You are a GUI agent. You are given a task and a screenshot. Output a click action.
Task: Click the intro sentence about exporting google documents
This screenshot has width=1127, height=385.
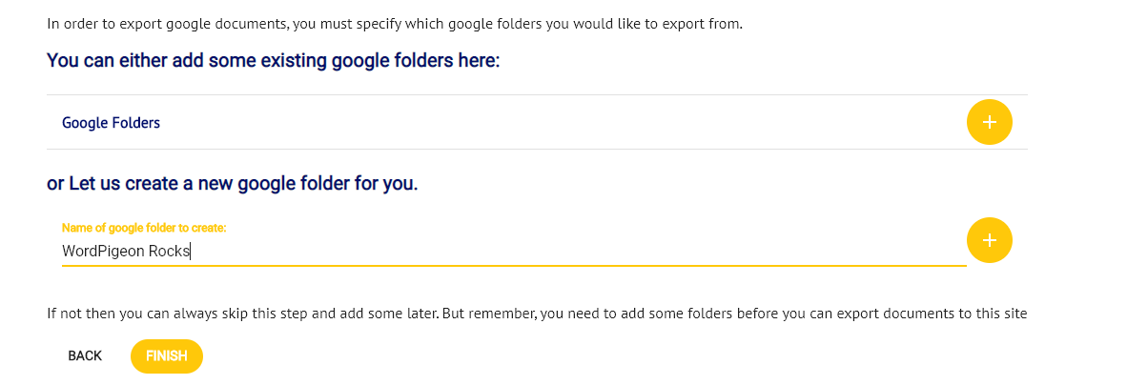[x=394, y=24]
